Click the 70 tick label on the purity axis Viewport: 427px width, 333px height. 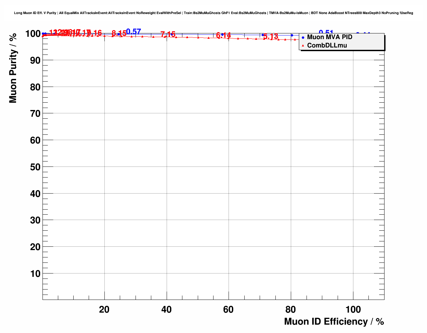[35, 114]
